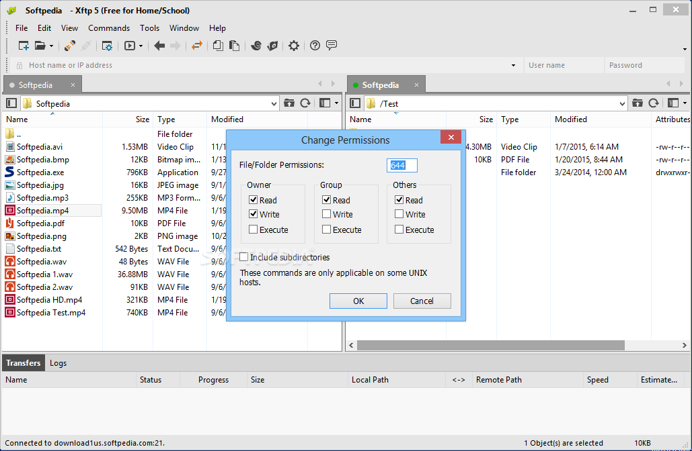
Task: Open the Edit menu
Action: click(44, 28)
